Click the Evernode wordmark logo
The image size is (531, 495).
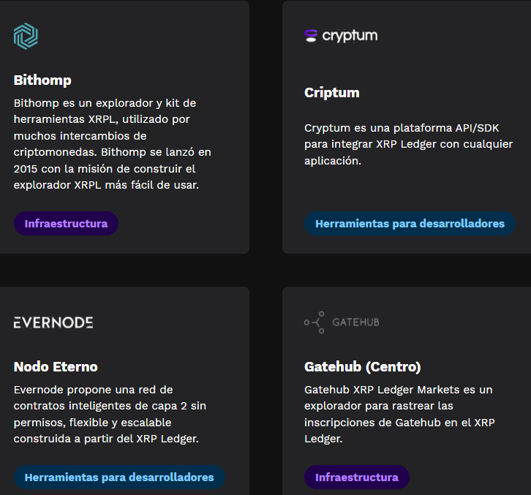pos(53,322)
